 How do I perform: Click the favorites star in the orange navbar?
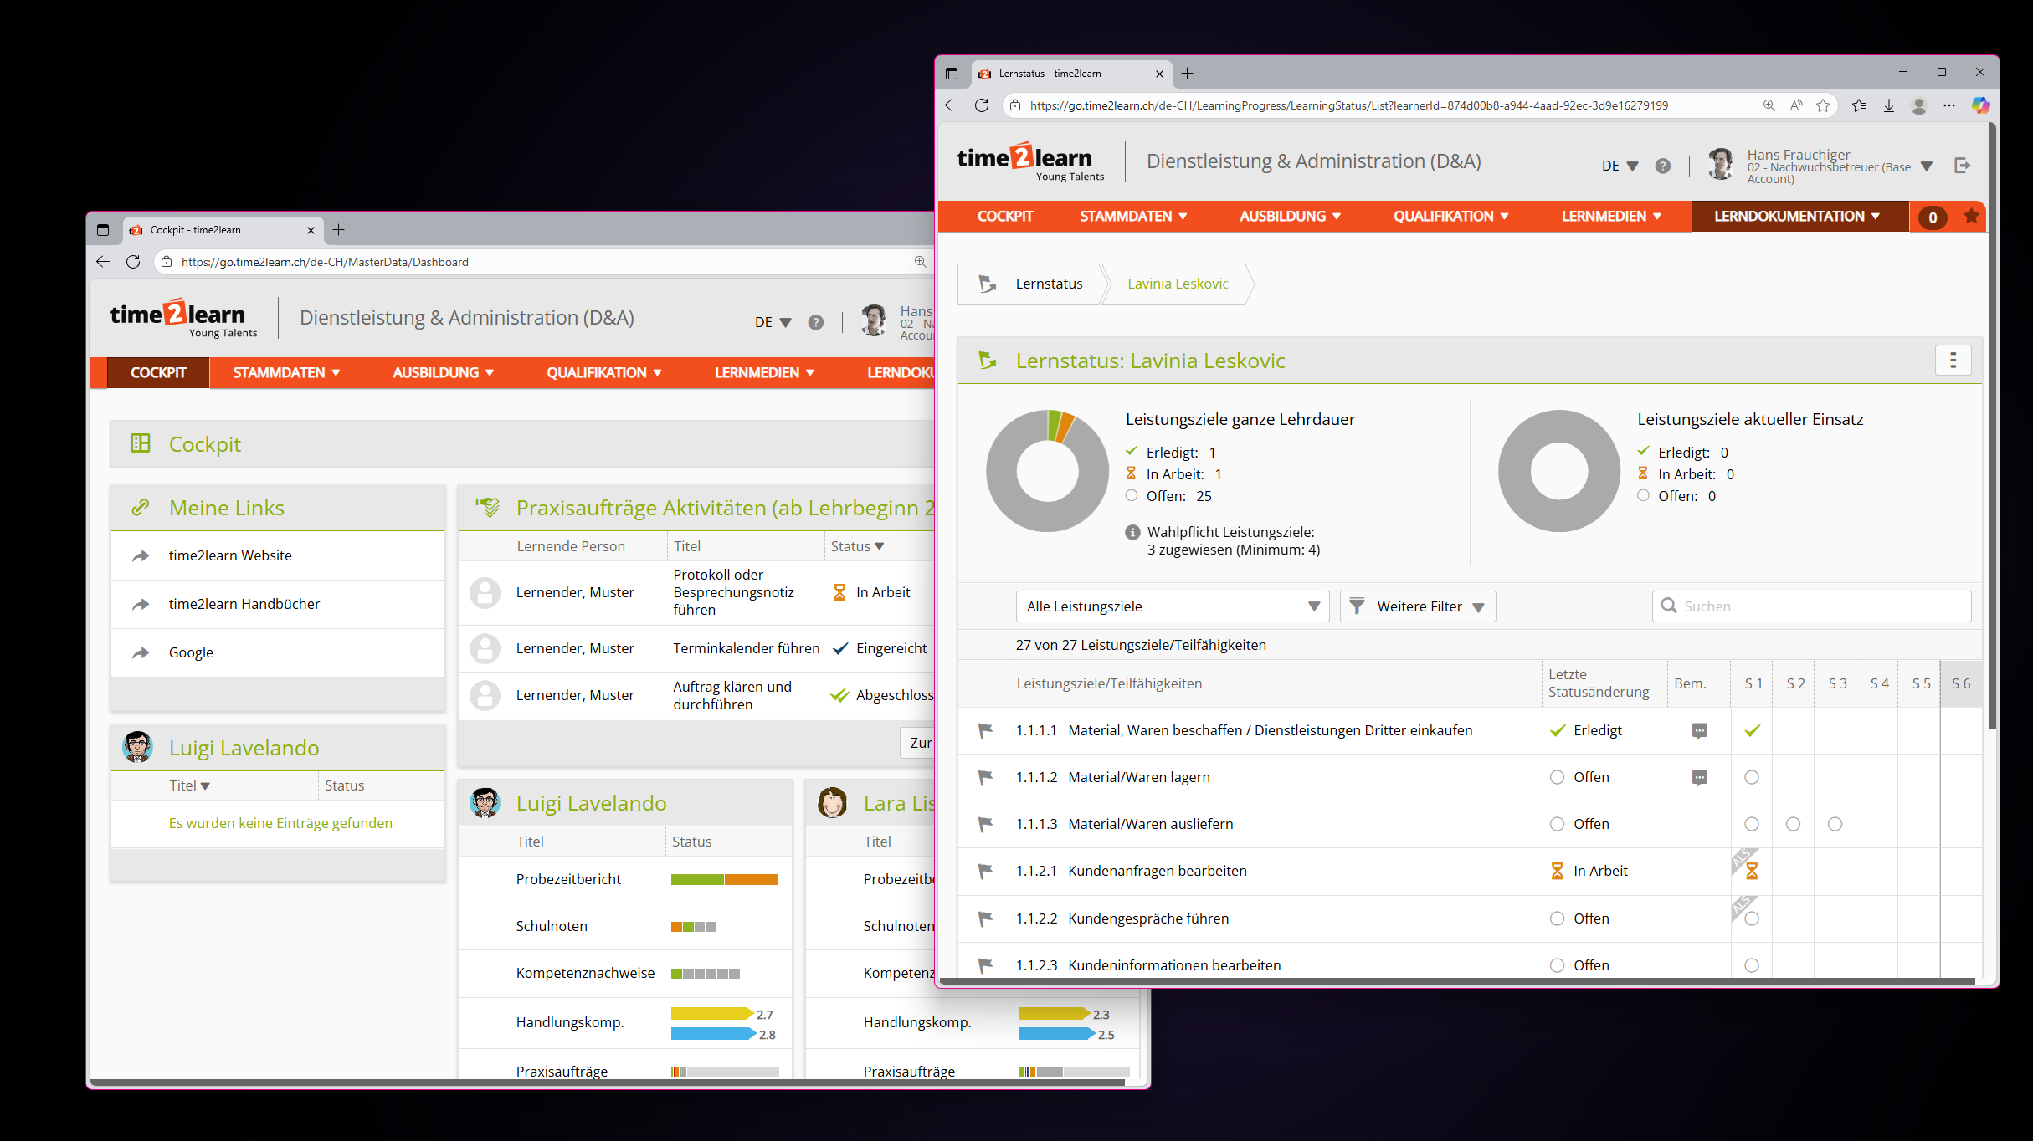click(x=1971, y=217)
